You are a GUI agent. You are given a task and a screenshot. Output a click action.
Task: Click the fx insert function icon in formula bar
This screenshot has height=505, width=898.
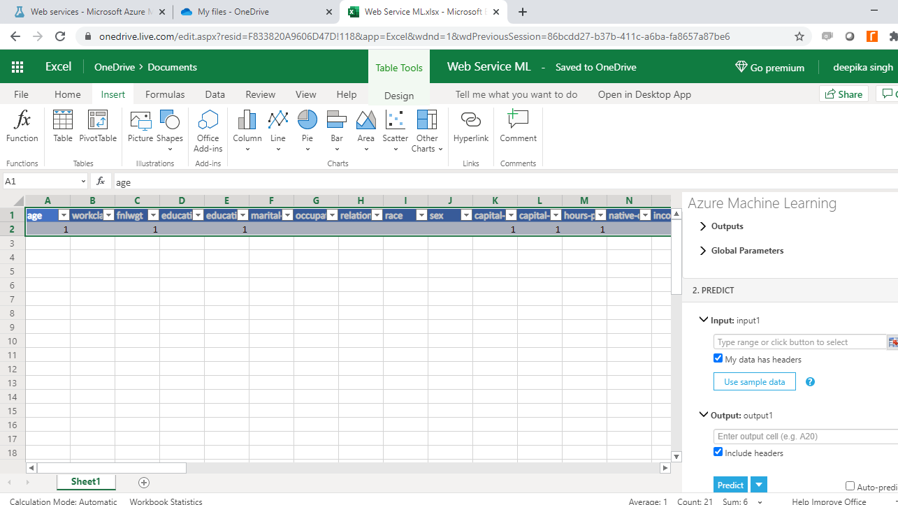coord(101,181)
